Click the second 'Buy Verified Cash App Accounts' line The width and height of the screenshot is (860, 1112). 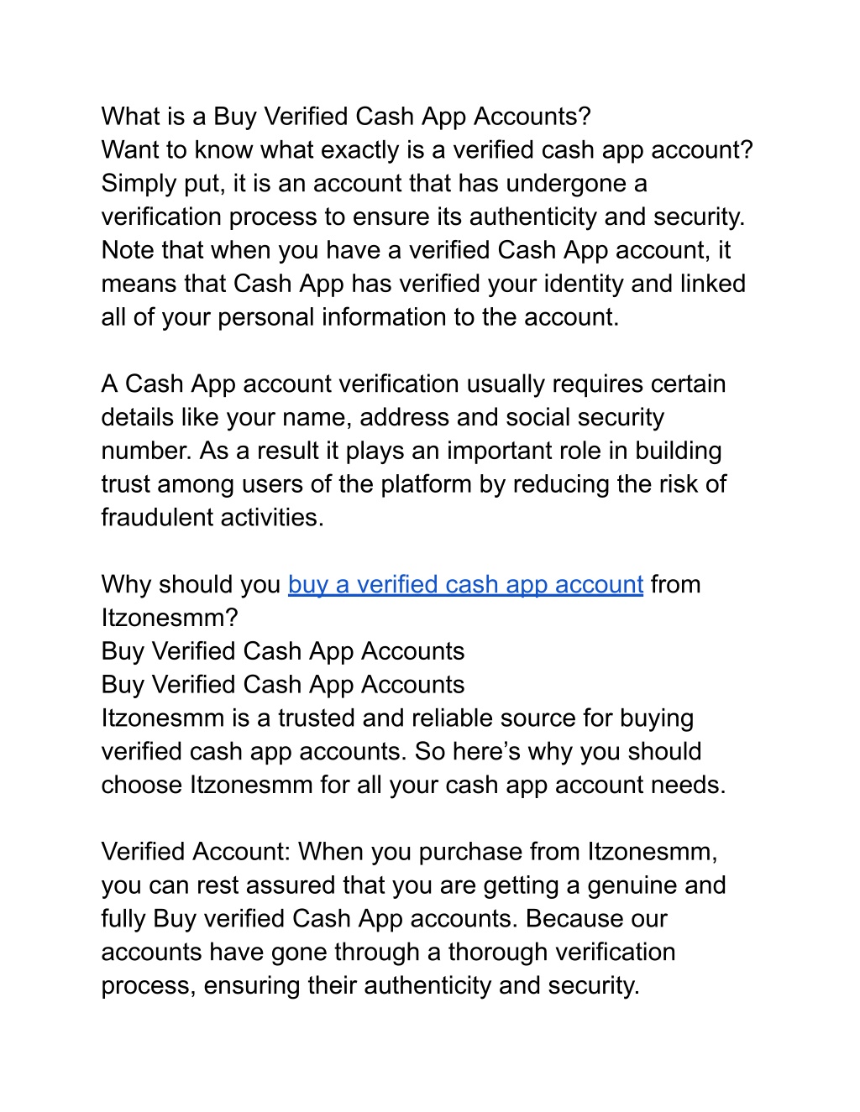click(x=283, y=685)
